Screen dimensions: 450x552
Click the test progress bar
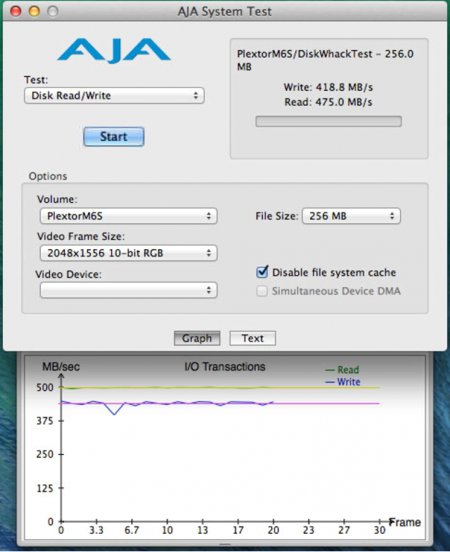[328, 121]
